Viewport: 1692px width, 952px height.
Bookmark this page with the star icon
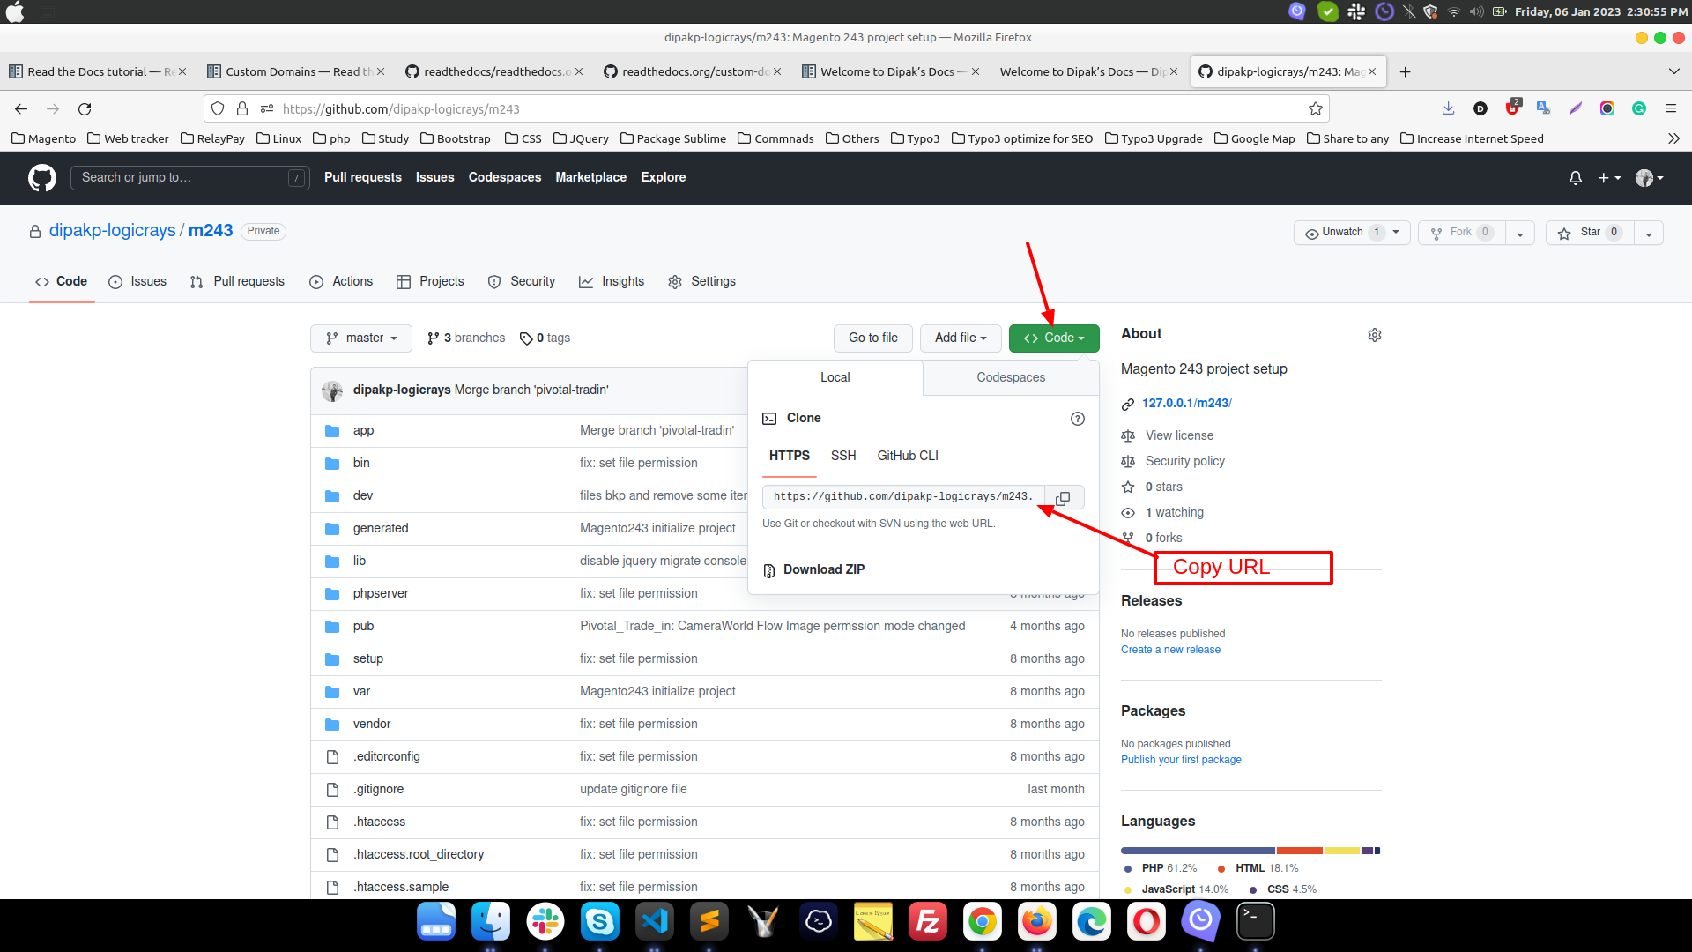[1316, 108]
